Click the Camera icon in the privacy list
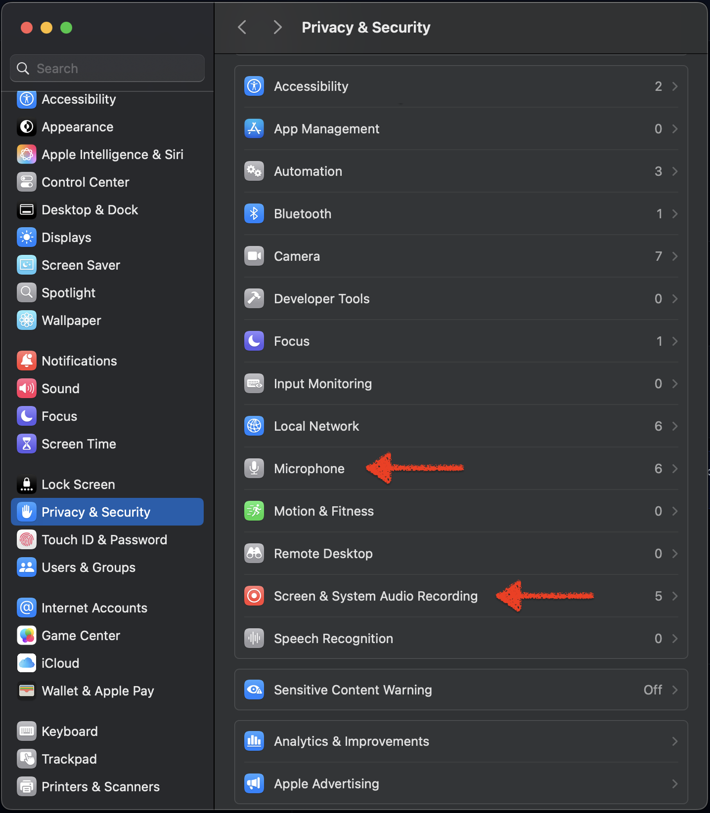 click(254, 256)
